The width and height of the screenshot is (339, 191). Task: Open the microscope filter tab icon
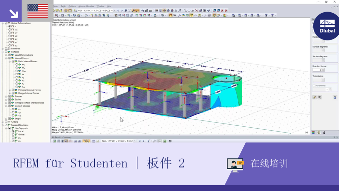324,133
